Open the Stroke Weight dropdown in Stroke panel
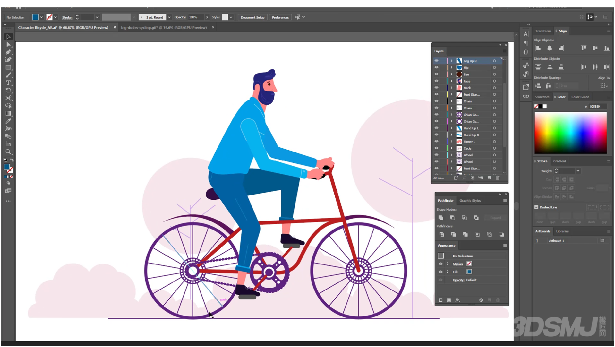This screenshot has width=615, height=347. click(x=578, y=171)
